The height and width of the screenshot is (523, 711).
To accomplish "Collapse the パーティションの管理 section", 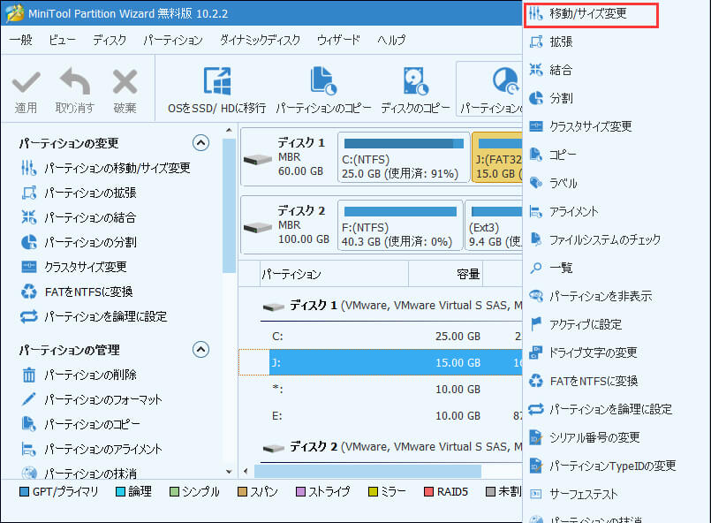I will 200,350.
